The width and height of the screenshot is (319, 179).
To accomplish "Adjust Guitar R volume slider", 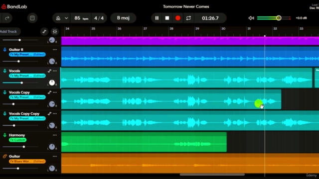I will pyautogui.click(x=18, y=61).
